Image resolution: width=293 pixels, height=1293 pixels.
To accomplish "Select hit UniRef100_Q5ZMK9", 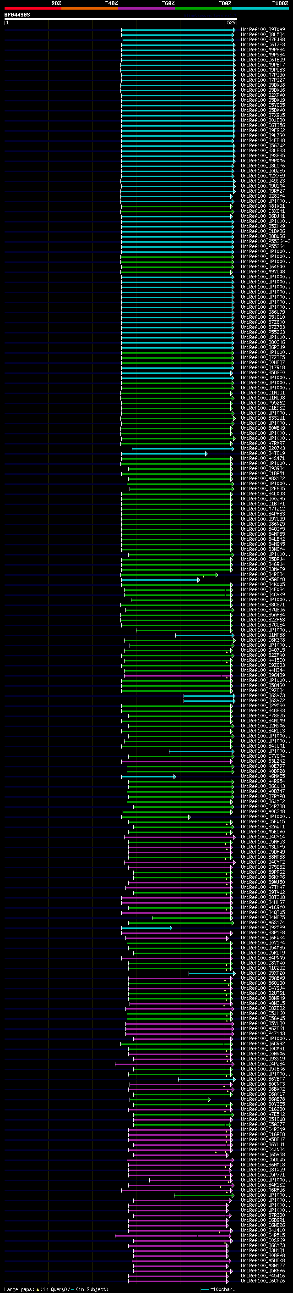I will click(x=263, y=227).
